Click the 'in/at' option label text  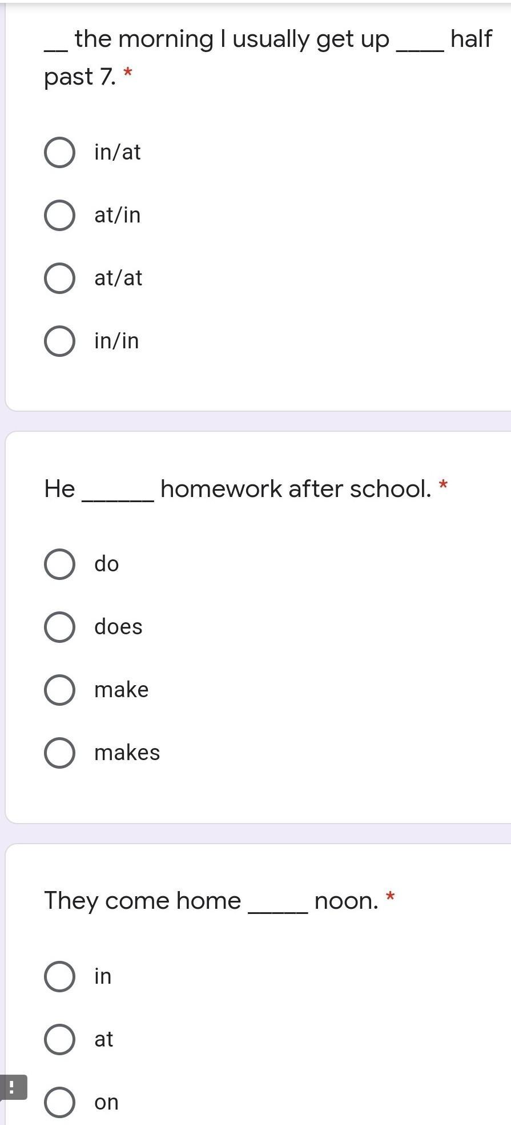(x=117, y=152)
